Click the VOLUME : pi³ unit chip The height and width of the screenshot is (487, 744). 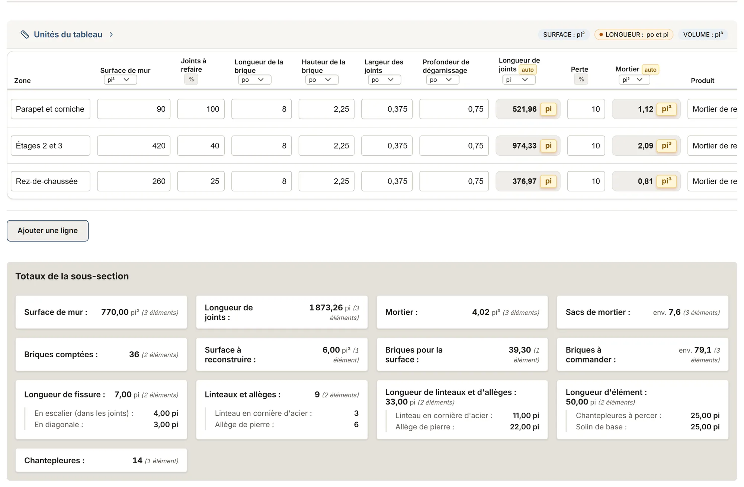coord(703,35)
